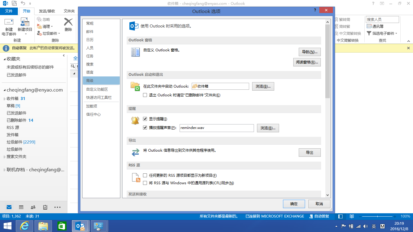Expand the 收件箱 folder
Image resolution: width=413 pixels, height=232 pixels.
click(4, 99)
